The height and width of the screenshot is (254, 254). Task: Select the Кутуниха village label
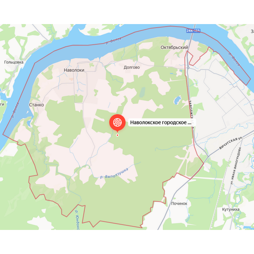click(x=231, y=209)
